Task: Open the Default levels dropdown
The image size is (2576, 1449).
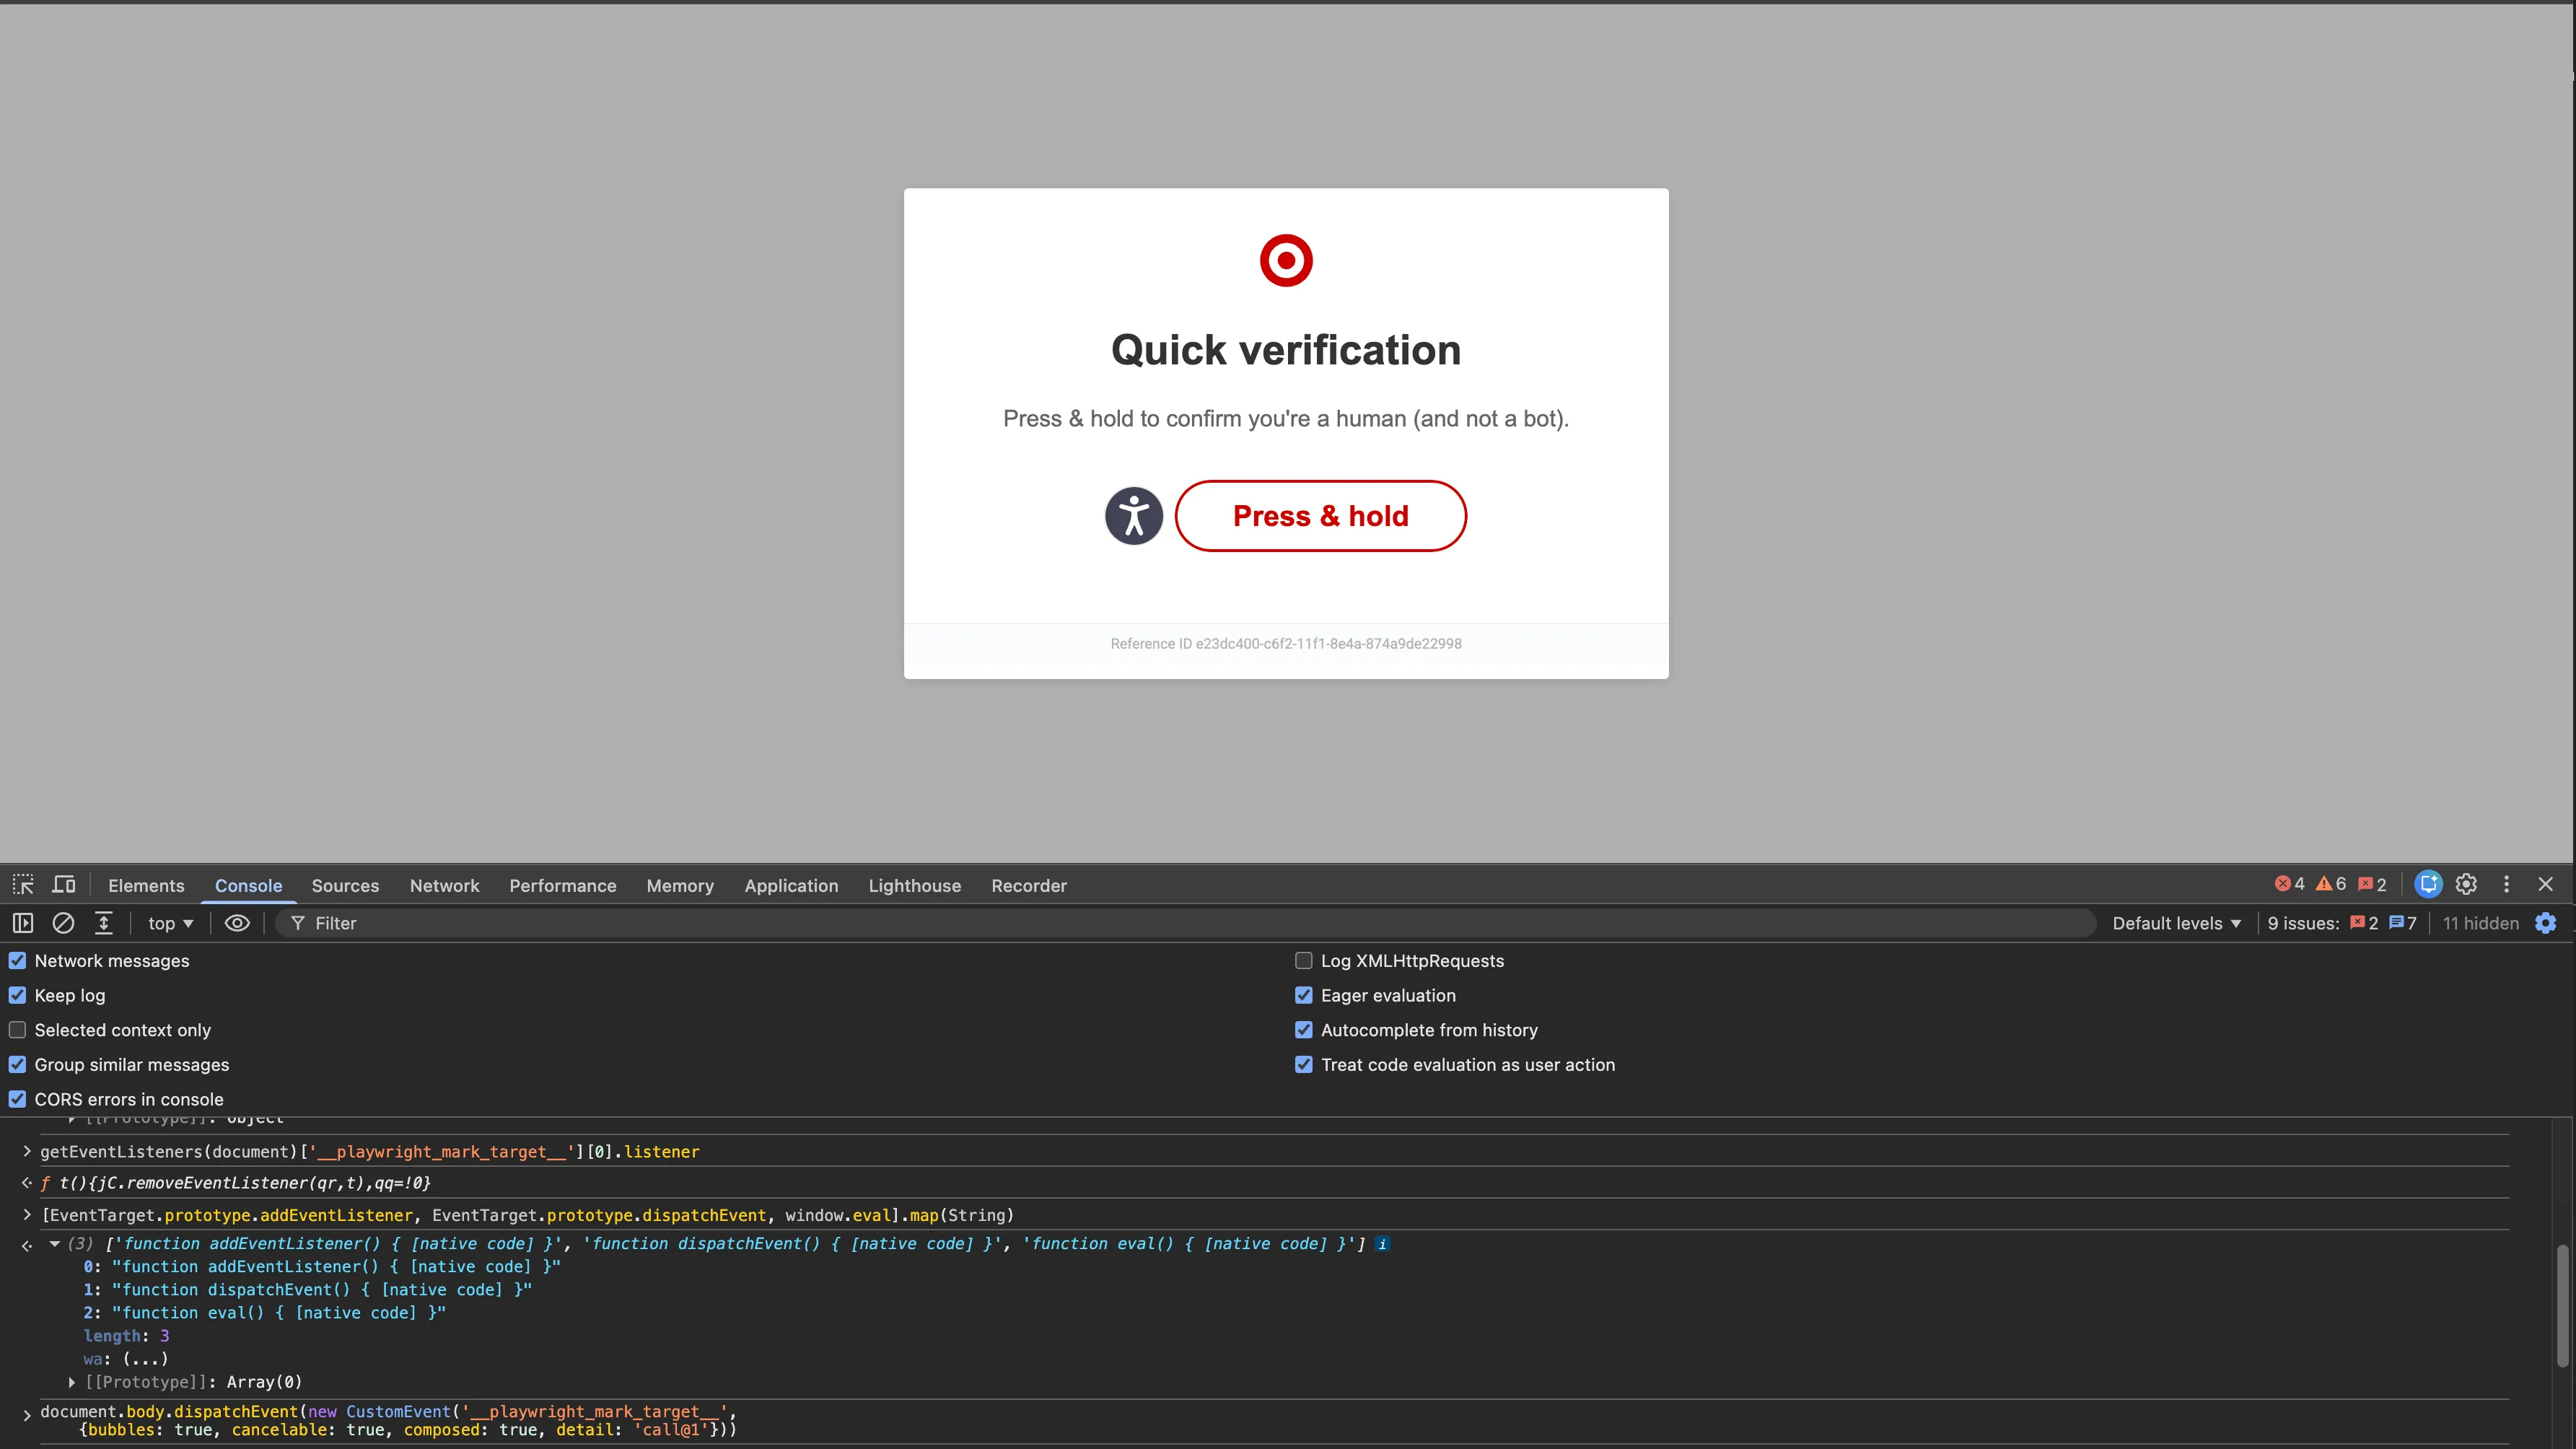Action: [x=2176, y=923]
